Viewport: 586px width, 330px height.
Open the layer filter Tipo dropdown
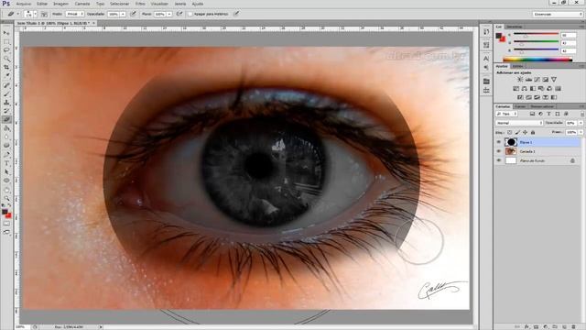pos(506,114)
